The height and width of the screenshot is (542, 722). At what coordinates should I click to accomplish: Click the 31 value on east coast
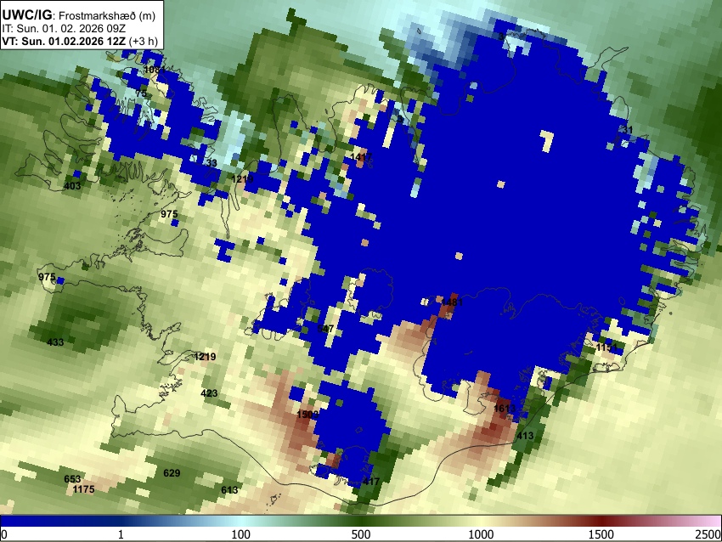click(627, 130)
